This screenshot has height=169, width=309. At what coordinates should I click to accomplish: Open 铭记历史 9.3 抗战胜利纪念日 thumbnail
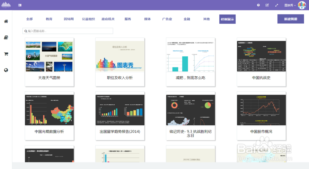pyautogui.click(x=190, y=110)
